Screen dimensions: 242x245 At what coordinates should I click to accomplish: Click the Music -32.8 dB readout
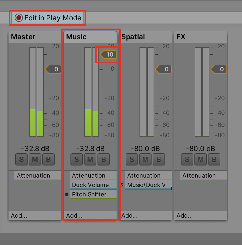pyautogui.click(x=90, y=148)
